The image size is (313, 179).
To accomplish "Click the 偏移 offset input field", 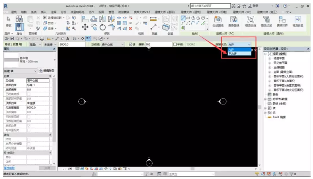I will tap(159, 45).
